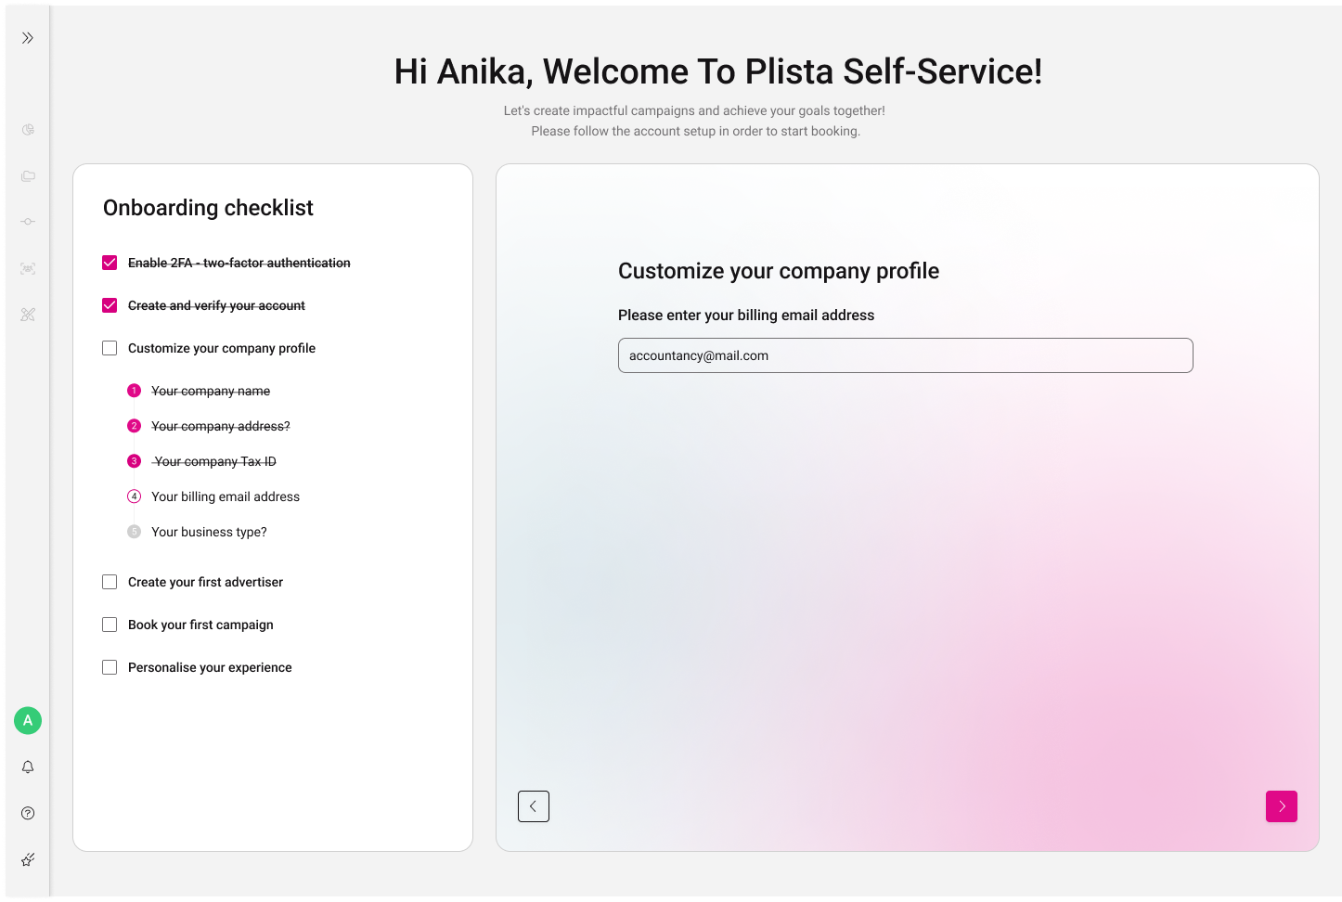Image resolution: width=1342 pixels, height=902 pixels.
Task: Select step 1 Your company name
Action: coord(199,391)
